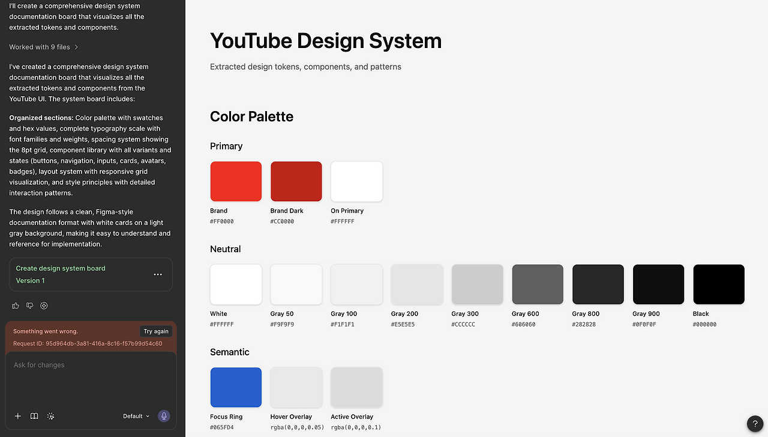Click the circular diamond icon beside thumbs down
The image size is (768, 437).
(x=44, y=306)
